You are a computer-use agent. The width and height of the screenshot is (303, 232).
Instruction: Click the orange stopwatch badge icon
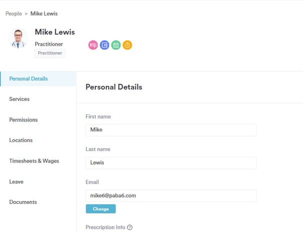(x=127, y=45)
